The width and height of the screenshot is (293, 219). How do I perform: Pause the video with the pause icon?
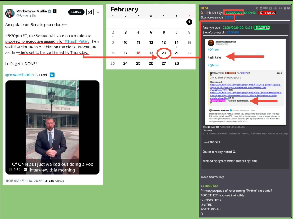coord(11,169)
